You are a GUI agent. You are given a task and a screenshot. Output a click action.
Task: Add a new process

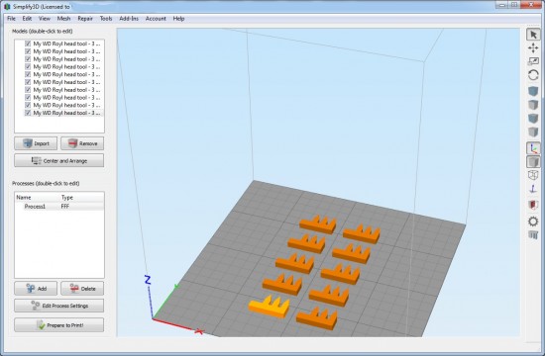tap(36, 289)
